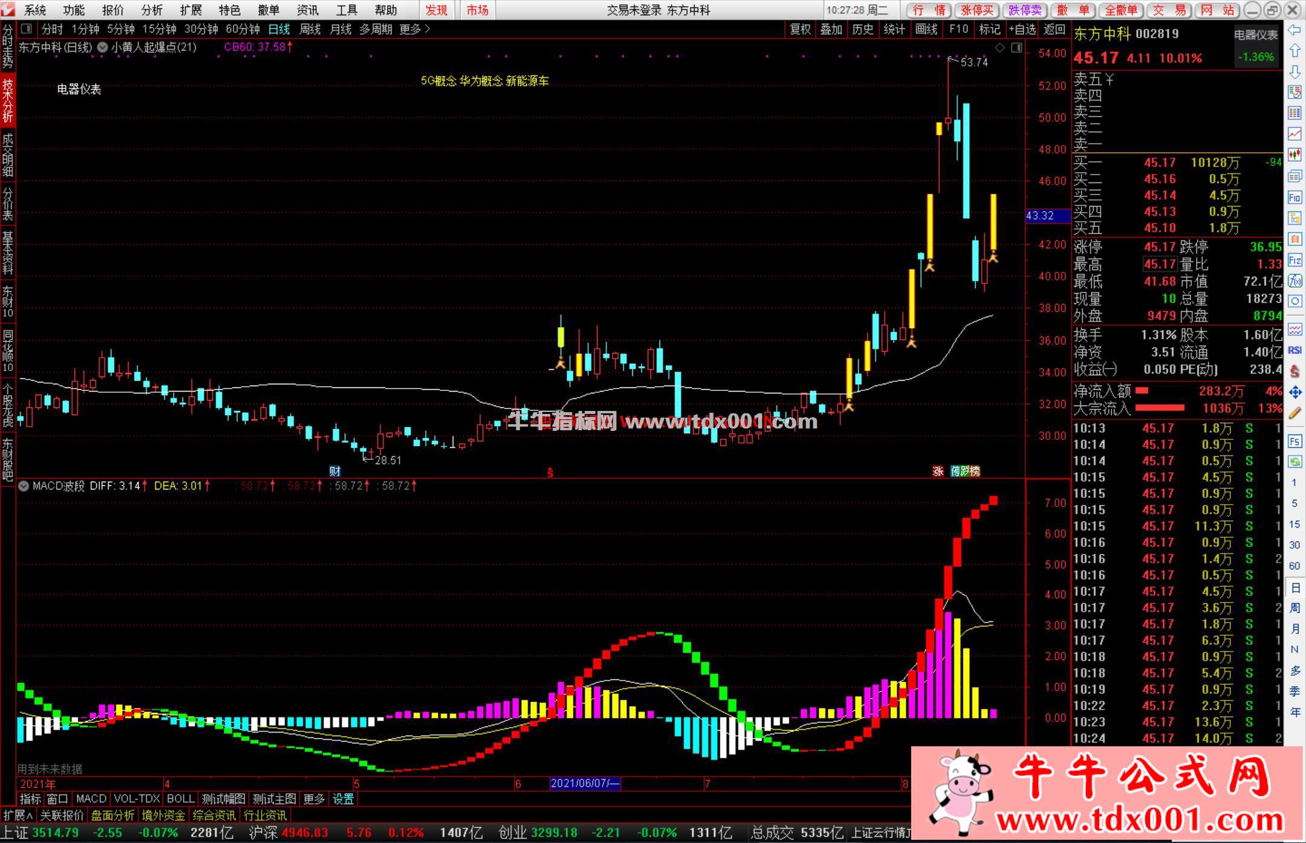Image resolution: width=1306 pixels, height=843 pixels.
Task: Click the 电器仪表 sector label in quote panel
Action: (1256, 35)
